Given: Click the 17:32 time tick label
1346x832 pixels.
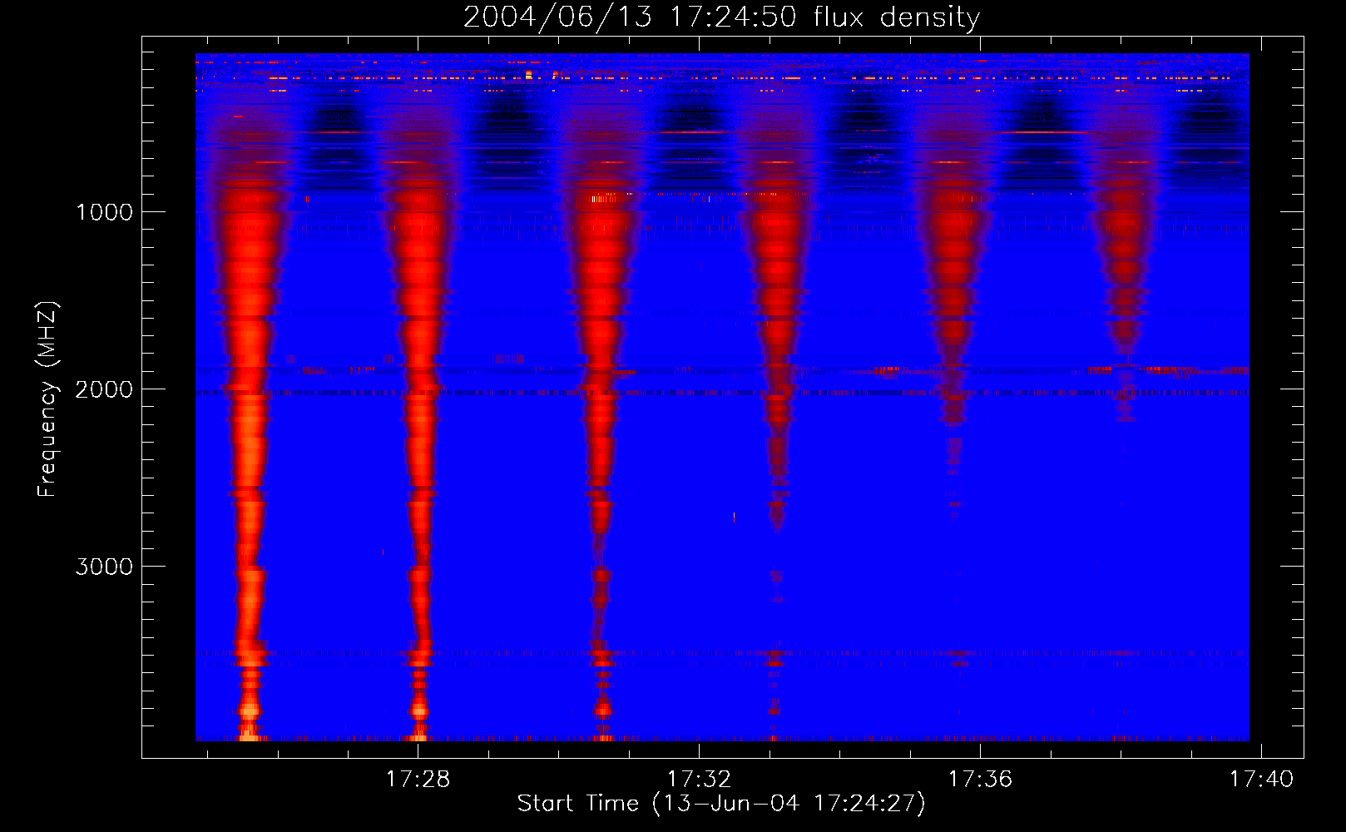Looking at the screenshot, I should (x=699, y=780).
